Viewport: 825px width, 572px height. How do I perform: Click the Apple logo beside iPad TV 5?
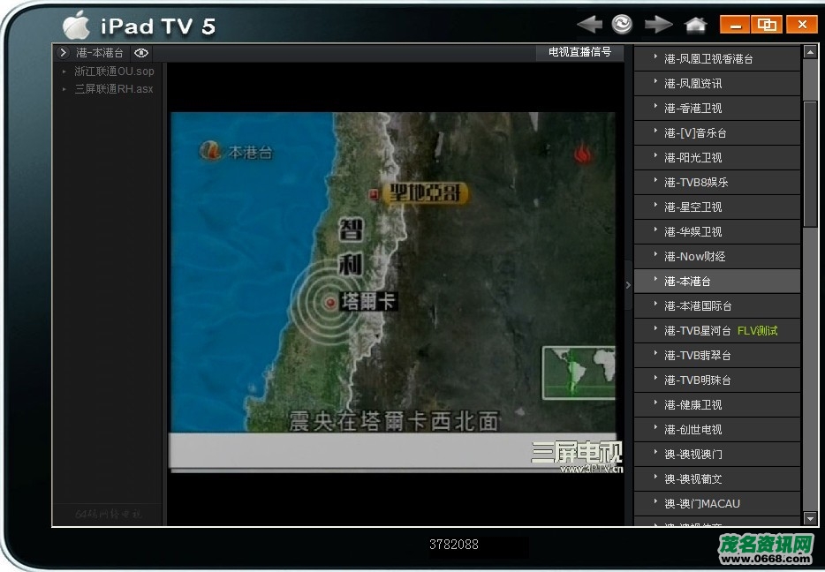(76, 25)
